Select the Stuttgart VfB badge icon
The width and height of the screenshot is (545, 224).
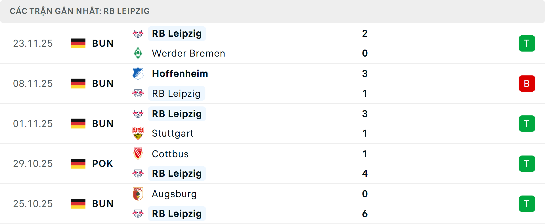click(138, 133)
